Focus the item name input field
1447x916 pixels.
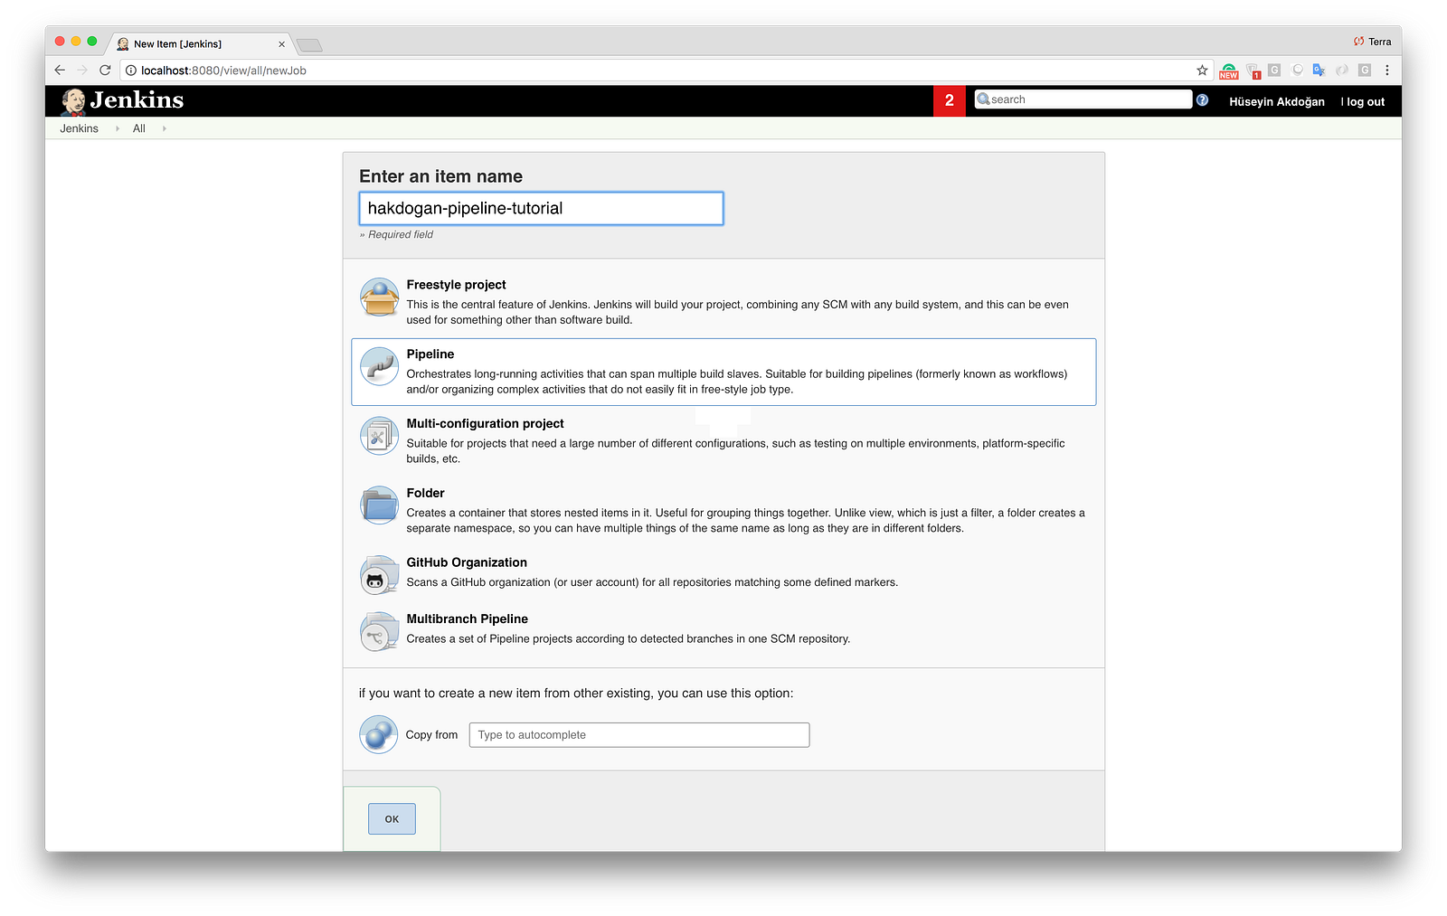pyautogui.click(x=541, y=208)
